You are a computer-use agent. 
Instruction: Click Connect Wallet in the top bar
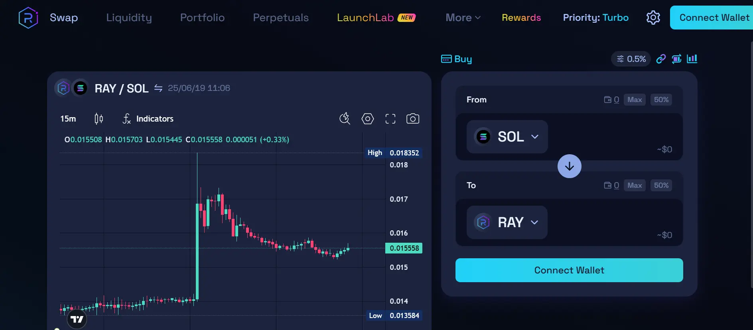[x=712, y=18]
